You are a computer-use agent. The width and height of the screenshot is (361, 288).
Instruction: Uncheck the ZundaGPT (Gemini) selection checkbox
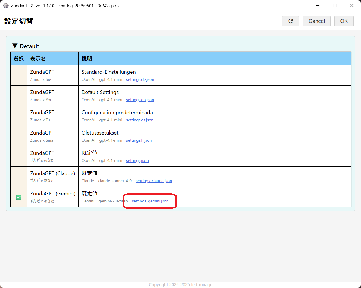pyautogui.click(x=19, y=197)
